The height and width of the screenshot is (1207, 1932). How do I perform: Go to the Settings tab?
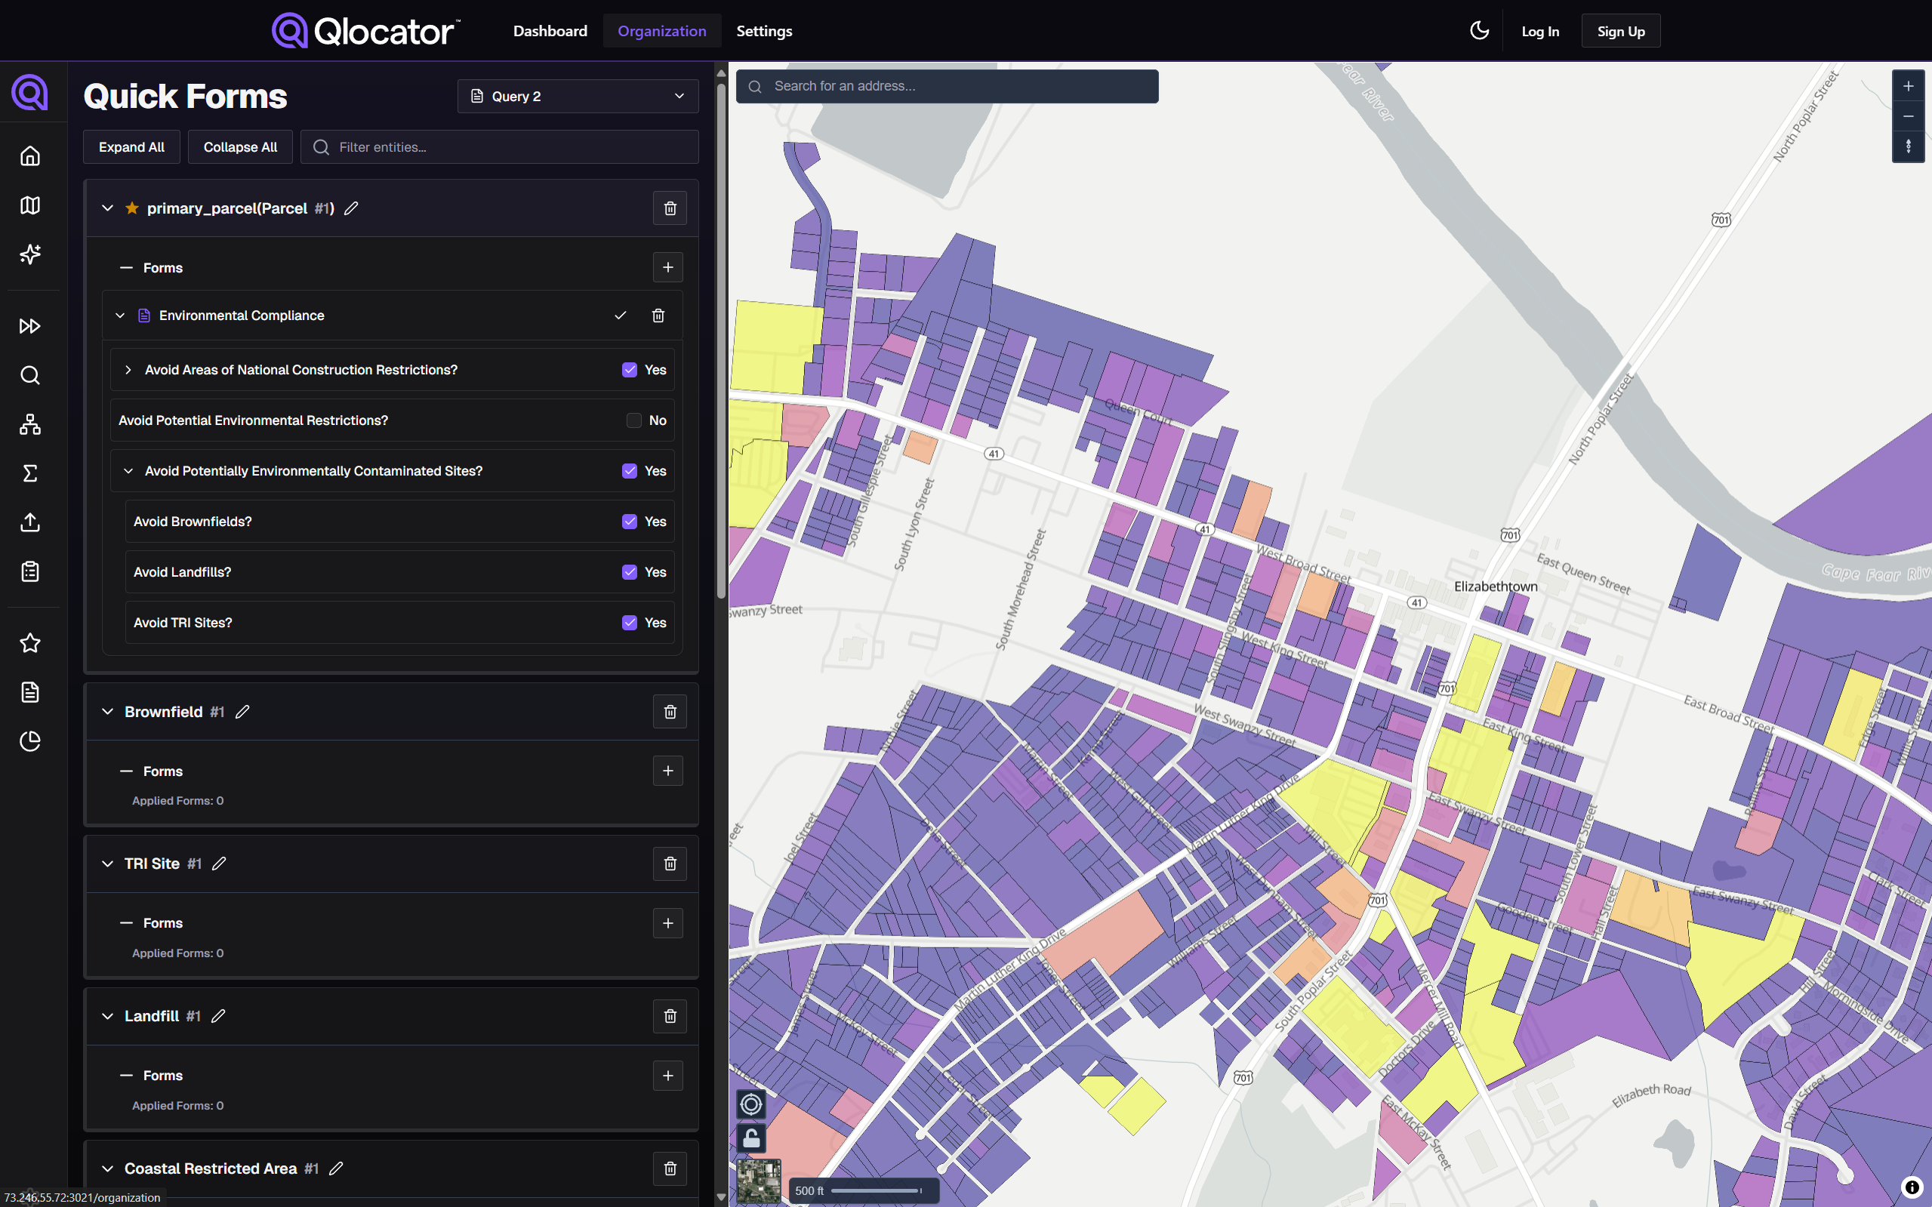click(x=764, y=31)
